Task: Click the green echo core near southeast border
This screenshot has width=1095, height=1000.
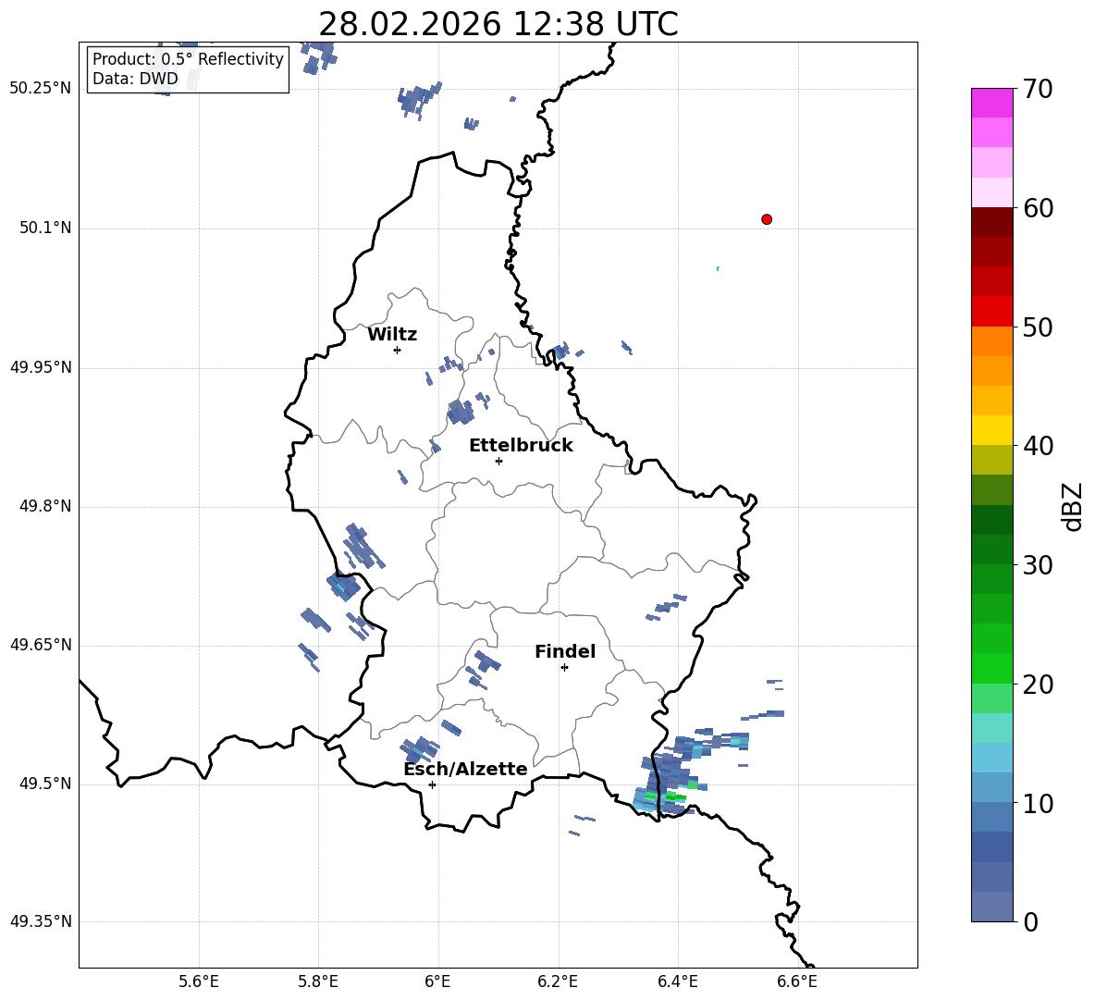Action: coord(674,796)
